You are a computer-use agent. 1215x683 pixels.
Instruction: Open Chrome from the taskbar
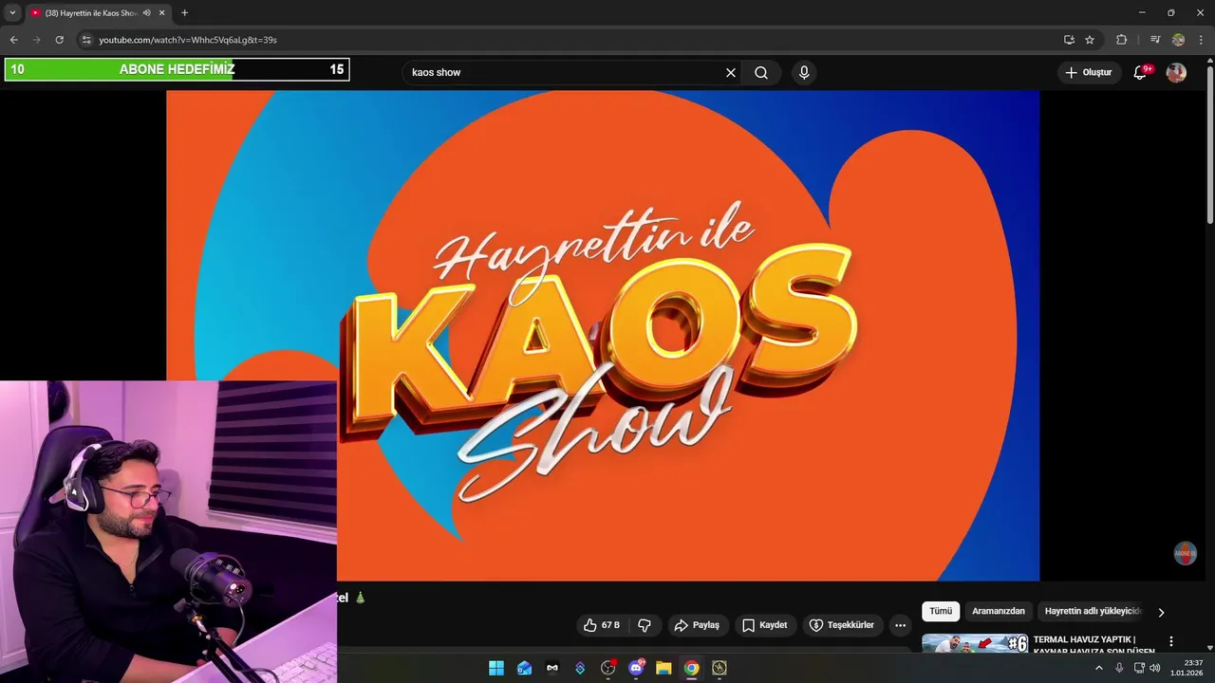click(692, 668)
